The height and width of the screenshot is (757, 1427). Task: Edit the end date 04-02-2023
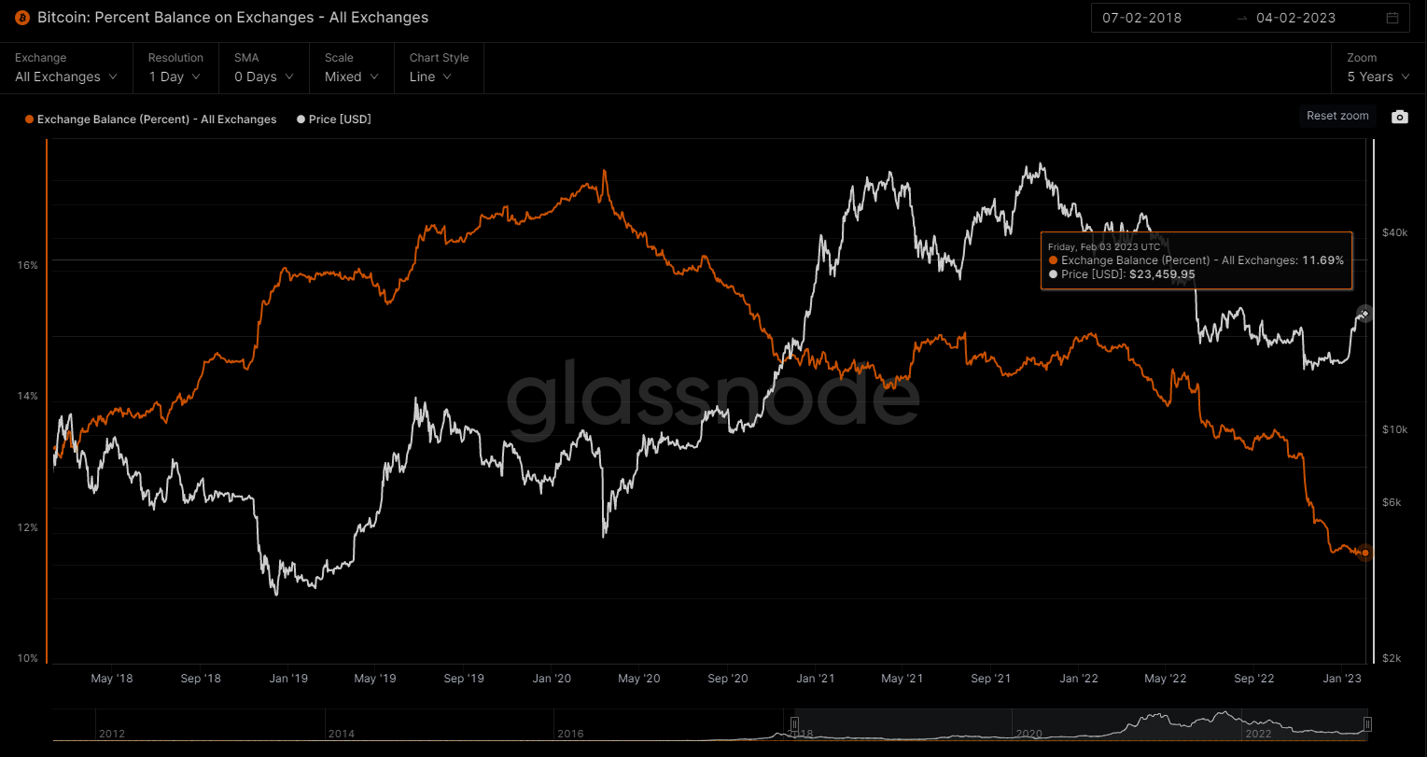(x=1295, y=18)
